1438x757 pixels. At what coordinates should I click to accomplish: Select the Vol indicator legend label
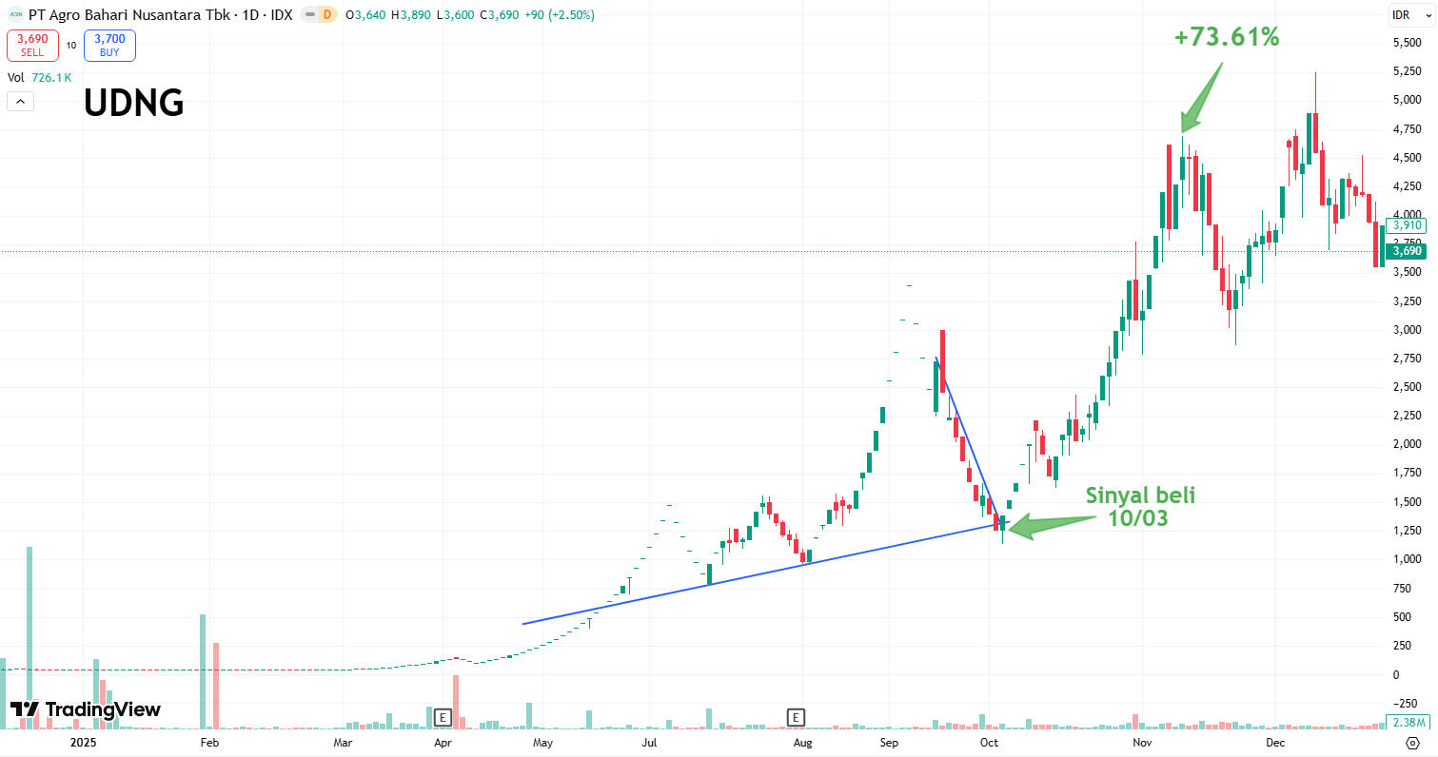pyautogui.click(x=16, y=78)
